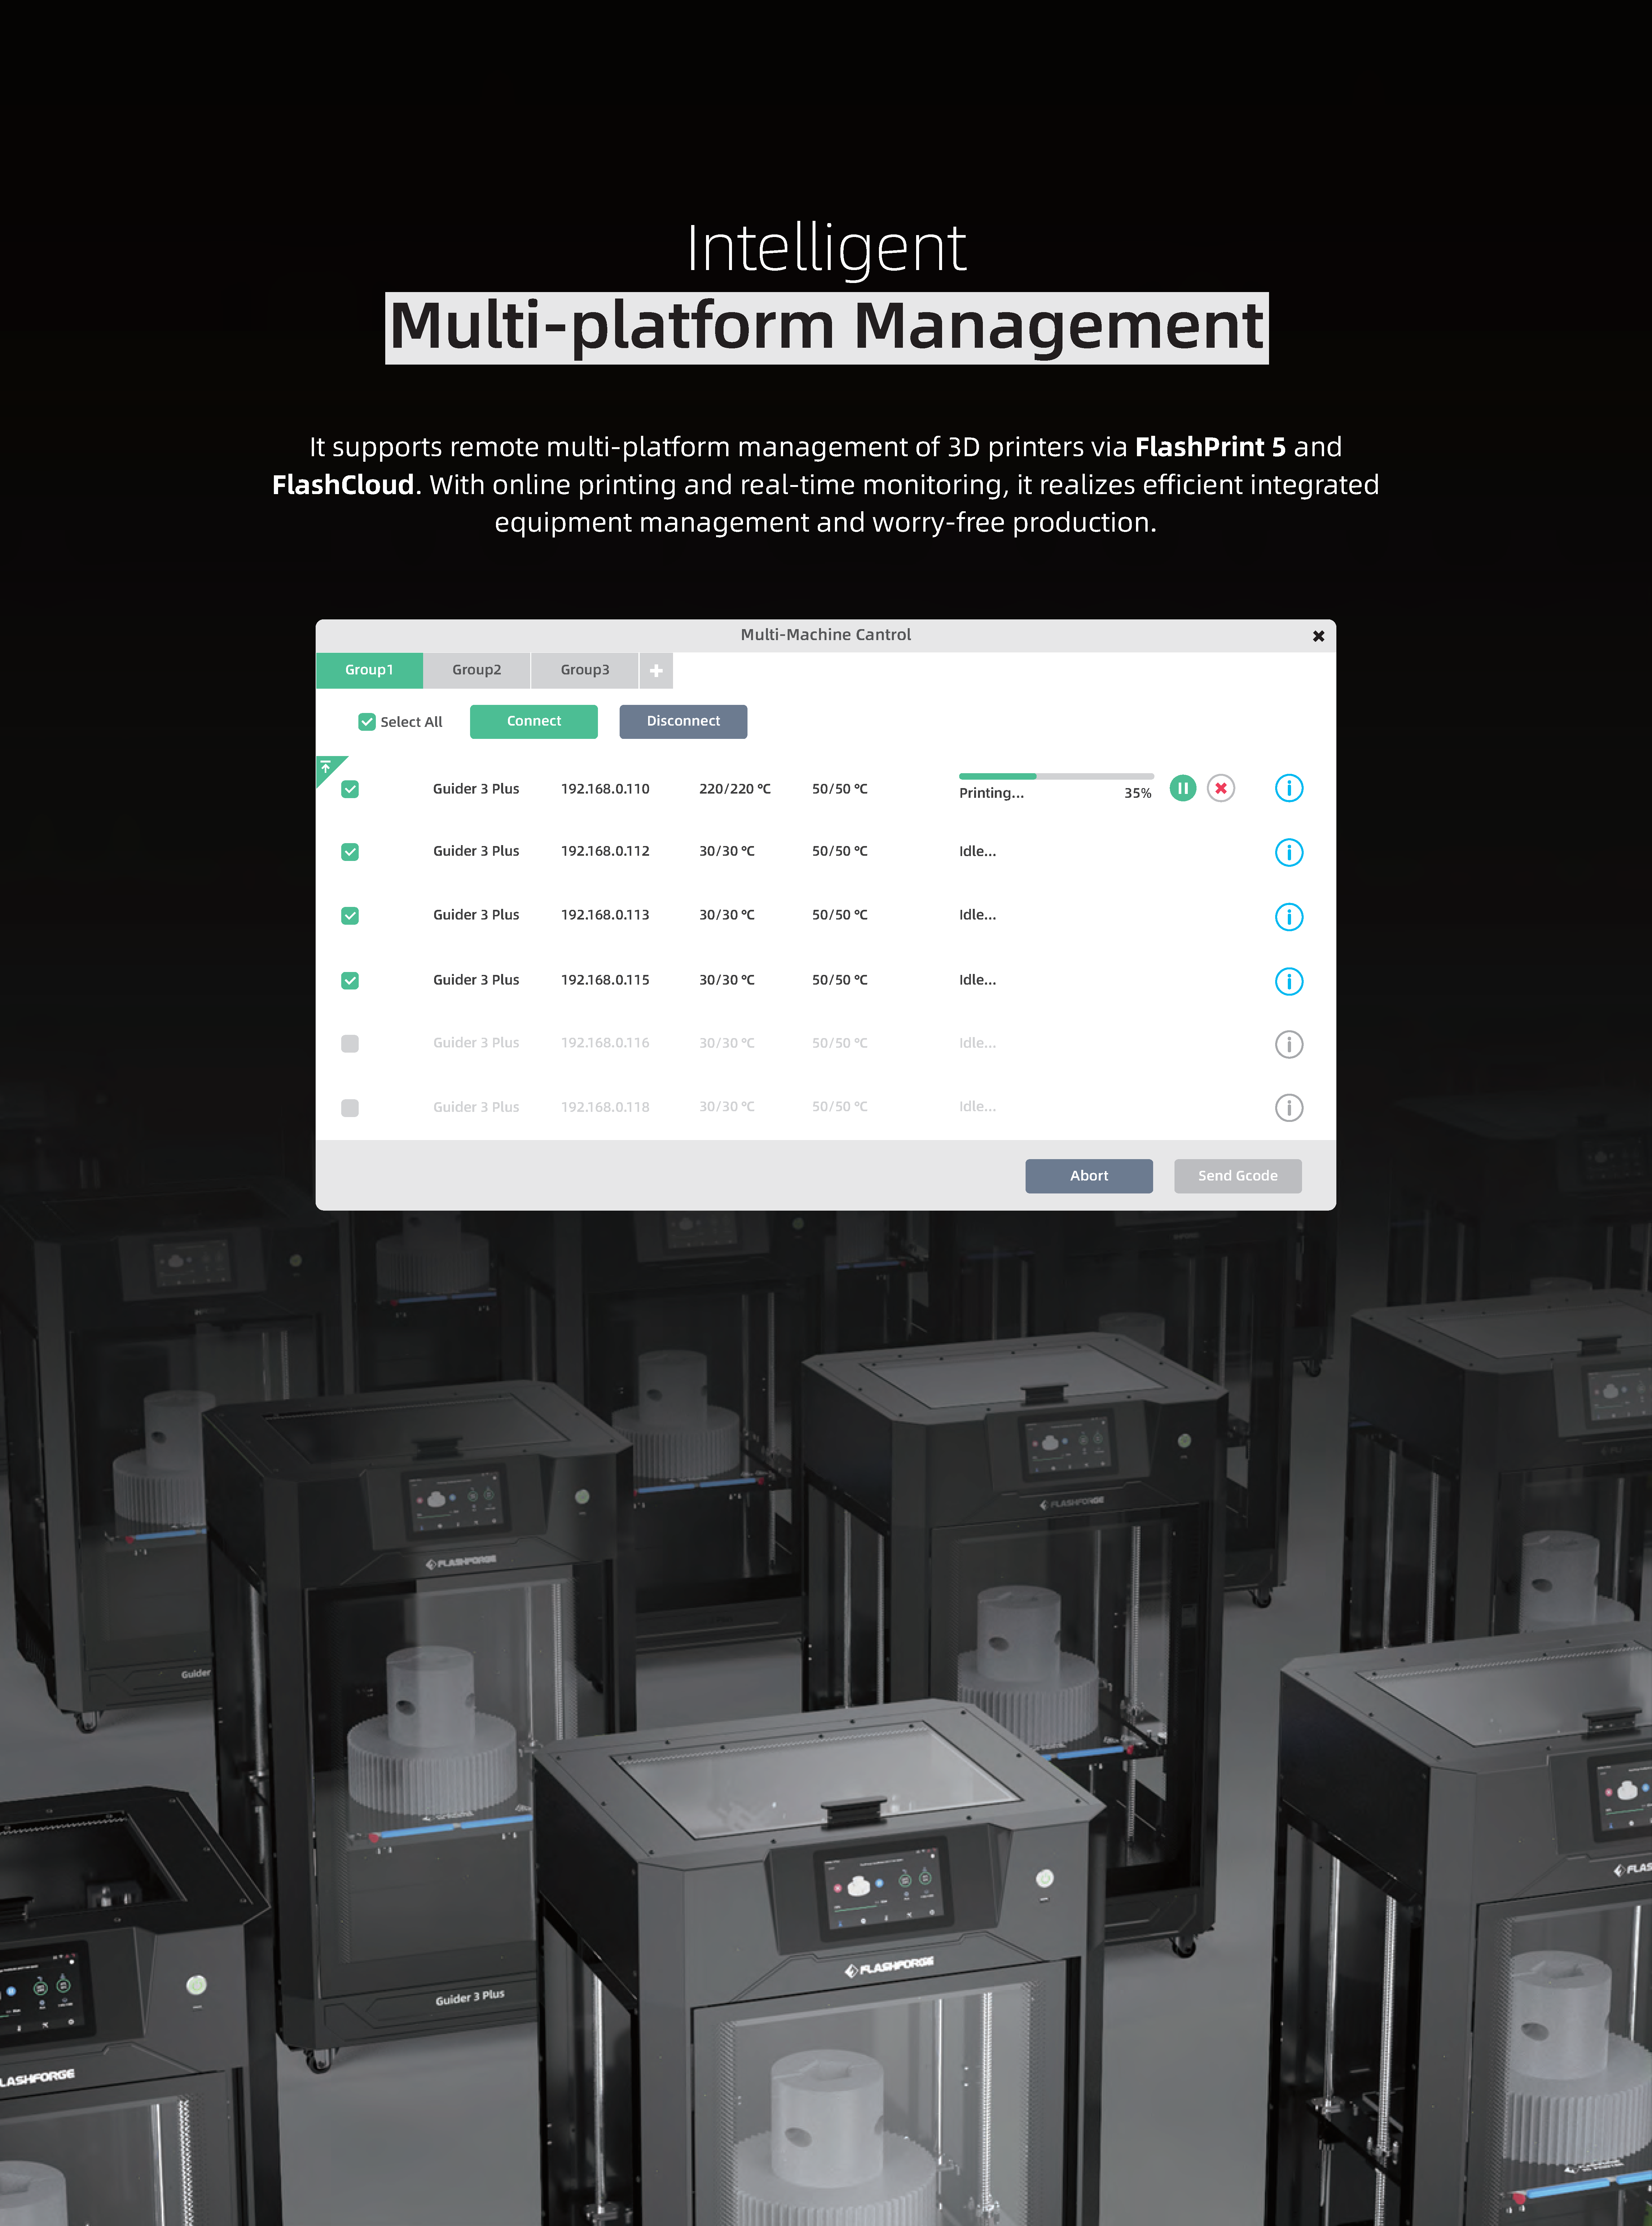Click the 220/220 °C nozzle temperature
The height and width of the screenshot is (2226, 1652).
tap(735, 789)
